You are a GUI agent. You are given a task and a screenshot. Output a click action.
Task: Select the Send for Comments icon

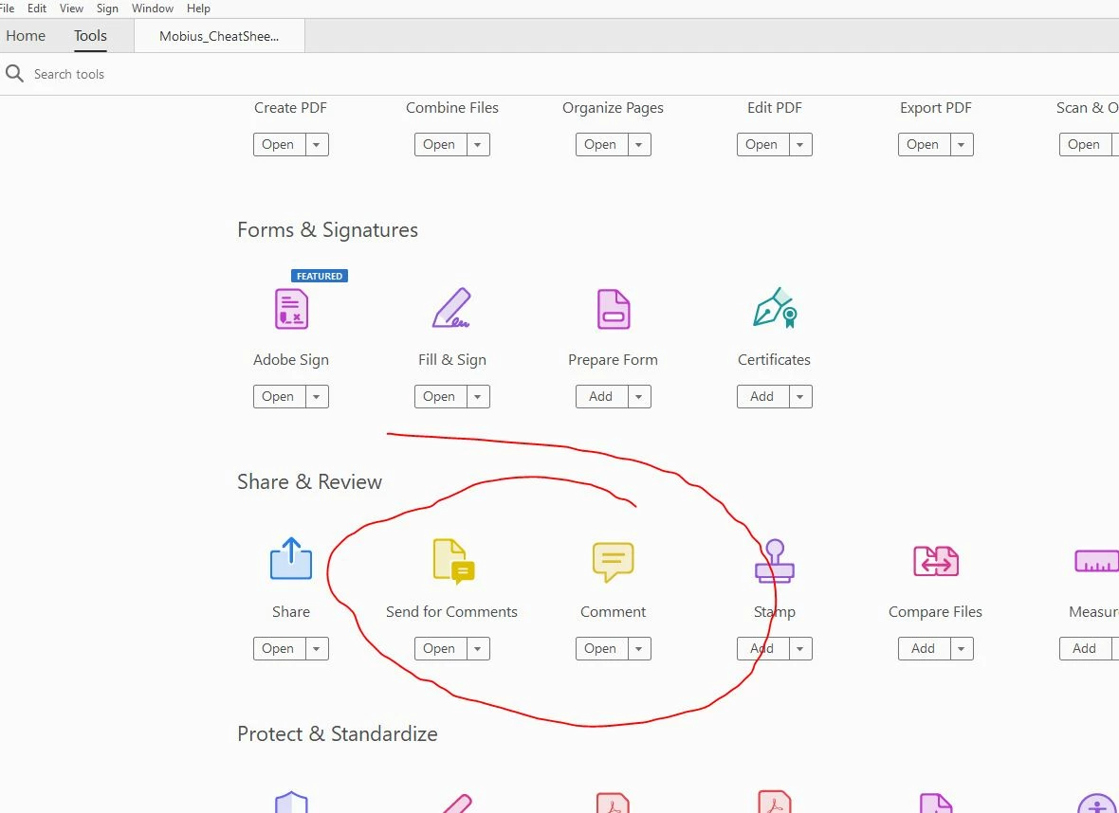pyautogui.click(x=454, y=561)
